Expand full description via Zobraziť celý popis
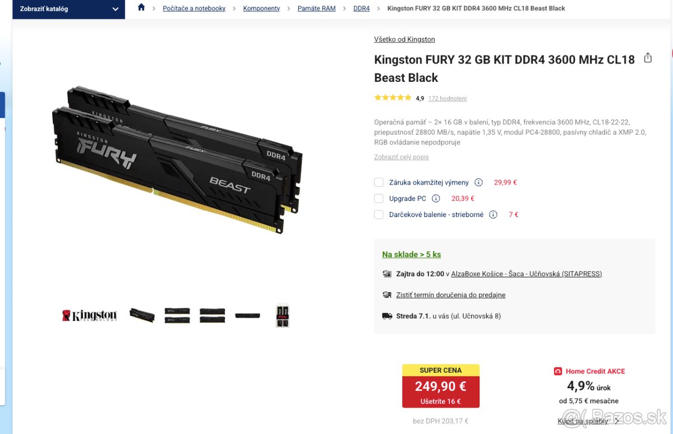The width and height of the screenshot is (673, 434). click(402, 157)
